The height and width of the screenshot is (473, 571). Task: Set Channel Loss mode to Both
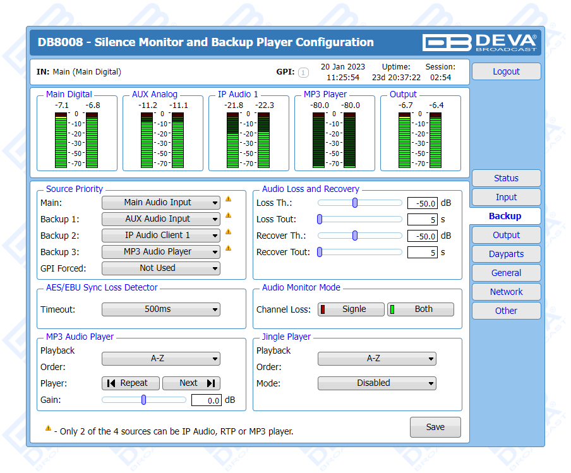click(420, 309)
